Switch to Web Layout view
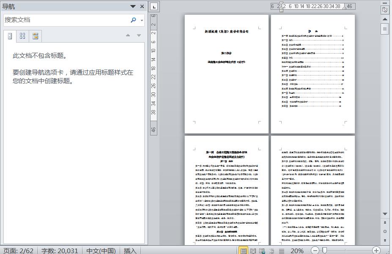Screen dimensions: 392x254 [262, 251]
